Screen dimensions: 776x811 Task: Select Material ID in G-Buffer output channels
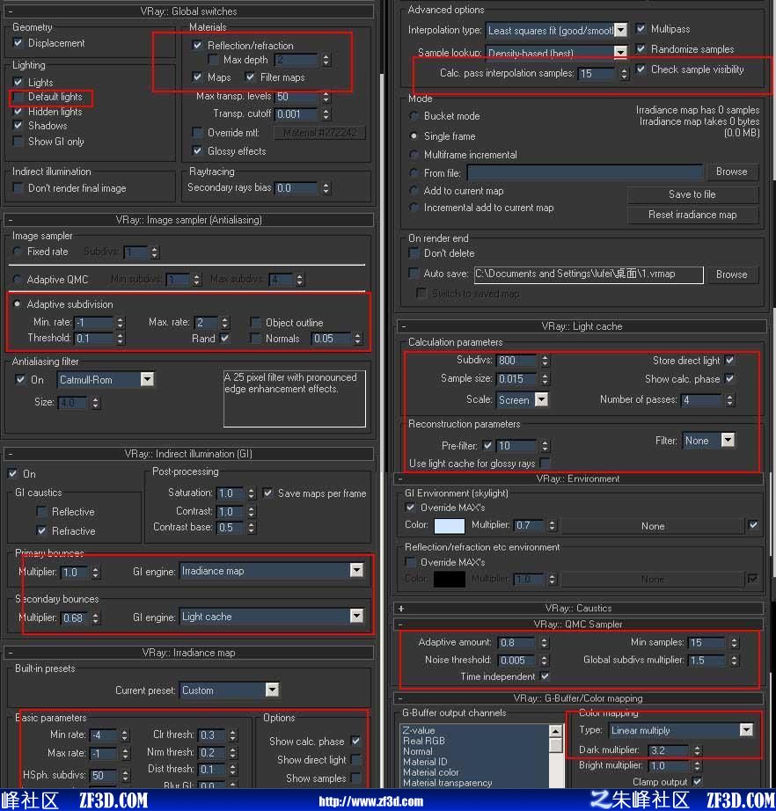[x=425, y=762]
